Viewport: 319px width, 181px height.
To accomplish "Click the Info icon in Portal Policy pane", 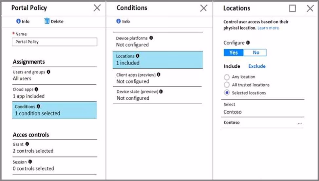I will click(19, 22).
